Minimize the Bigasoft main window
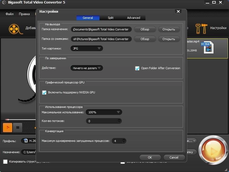229x172 pixels. pyautogui.click(x=207, y=2)
